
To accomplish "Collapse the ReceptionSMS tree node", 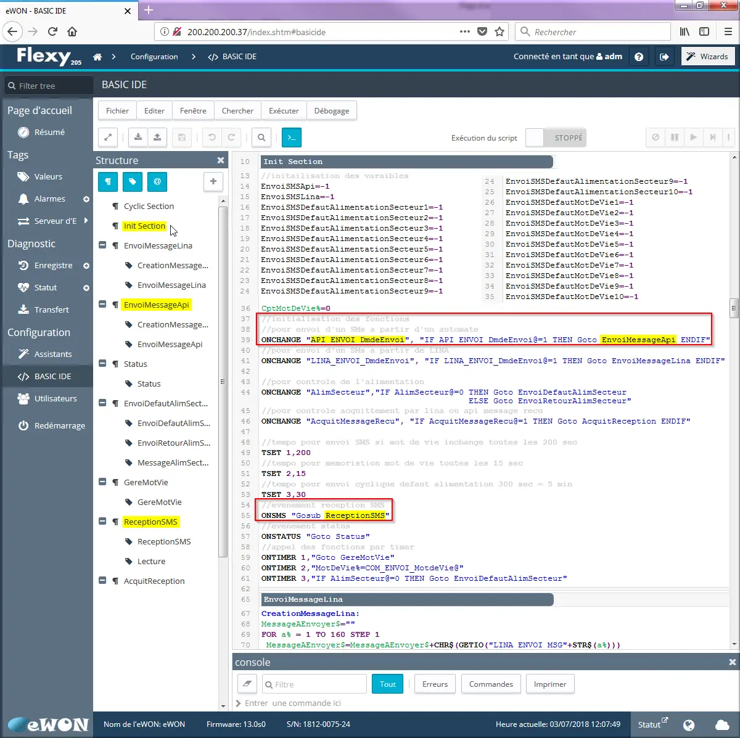I will click(102, 522).
